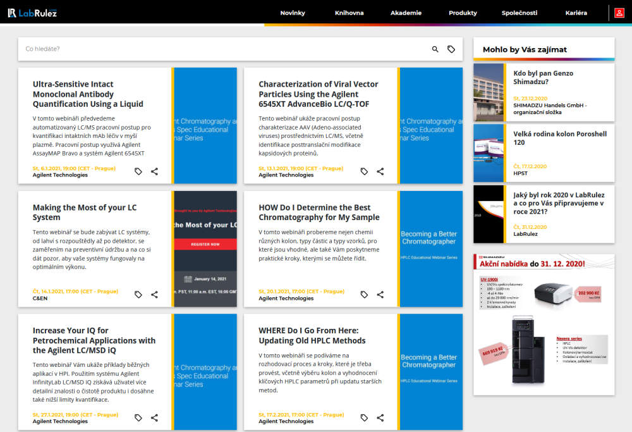Open Ultra-Sensitive Intact Monoclonal Antibody title
This screenshot has width=632, height=432.
[x=88, y=94]
